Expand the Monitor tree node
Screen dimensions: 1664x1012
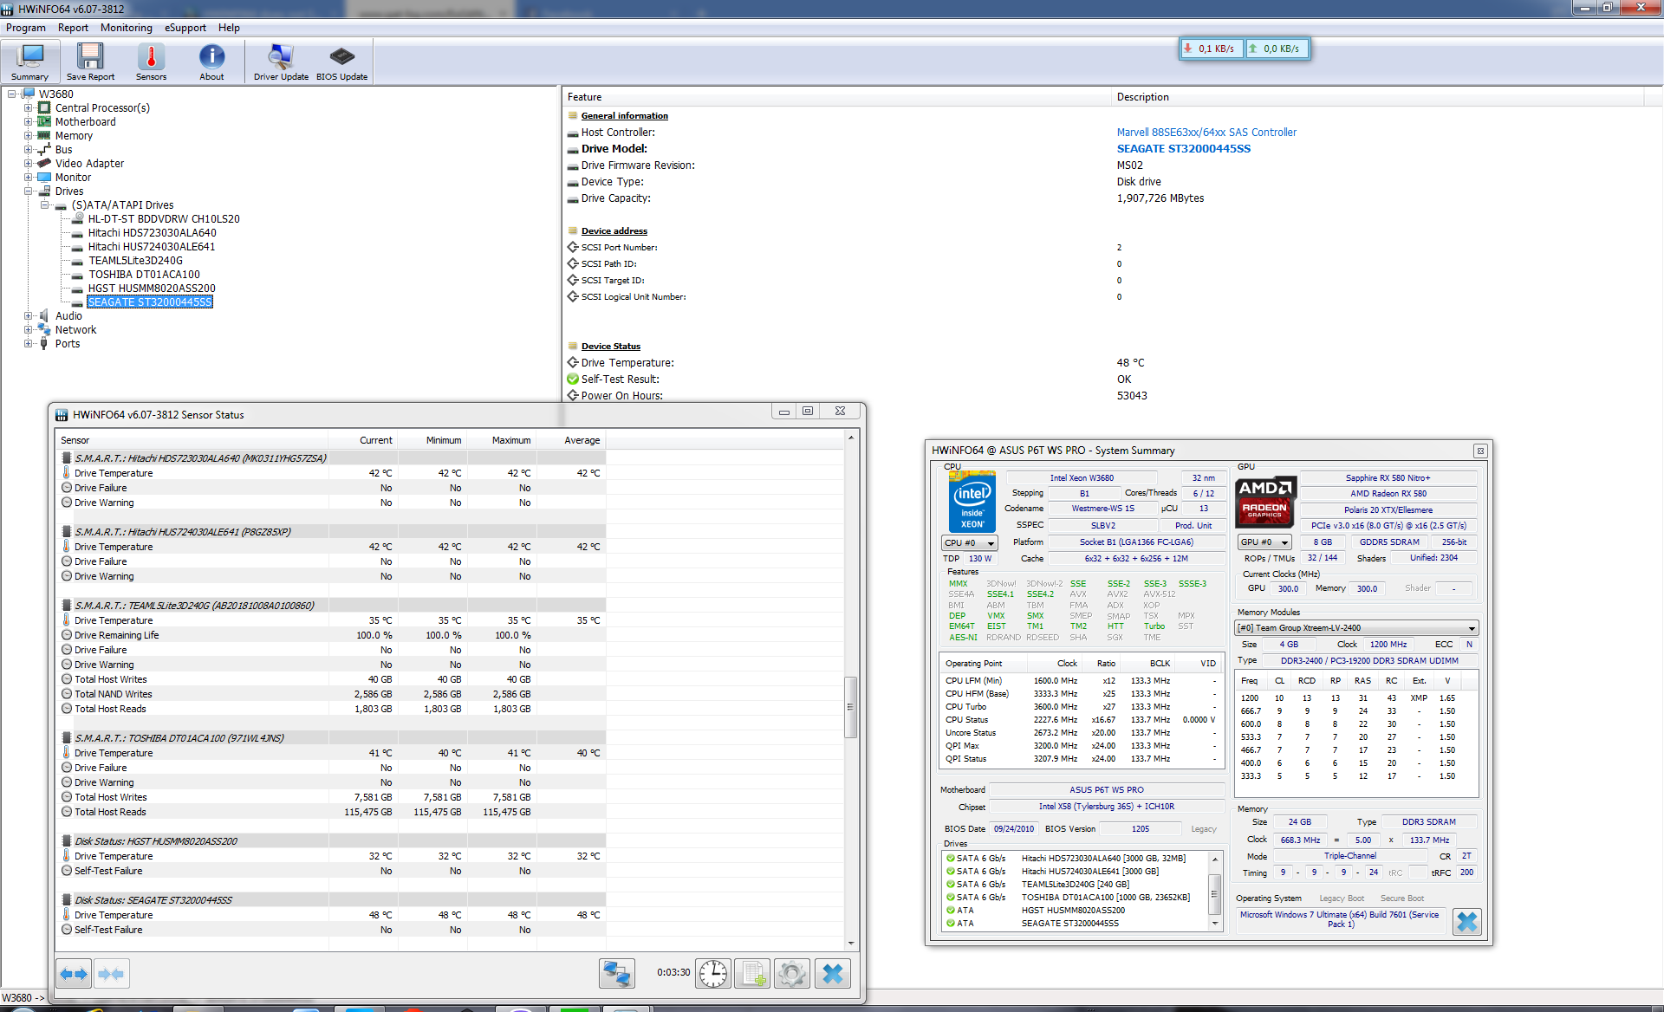click(x=28, y=177)
